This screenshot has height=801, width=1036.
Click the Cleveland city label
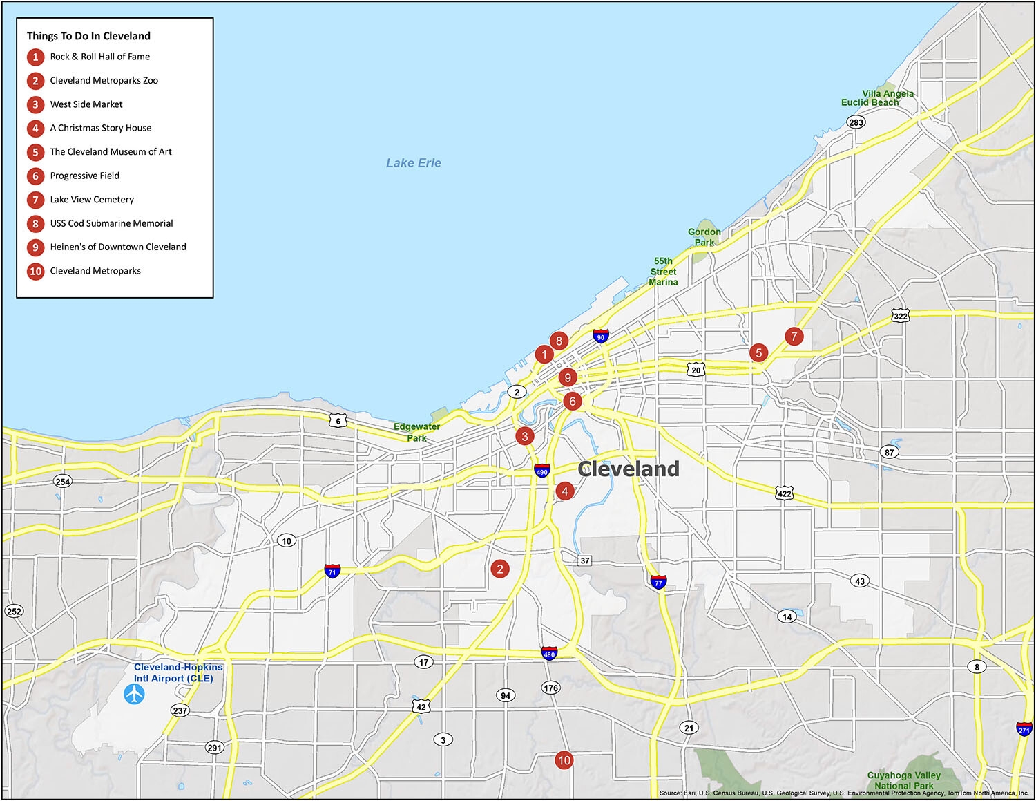click(627, 469)
